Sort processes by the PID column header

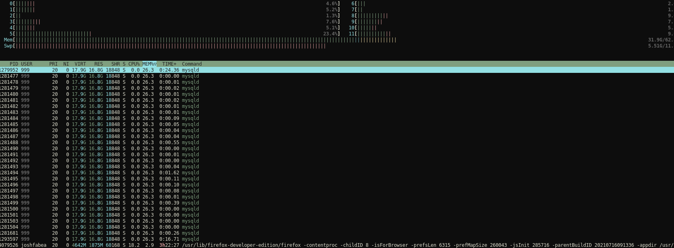tap(14, 64)
